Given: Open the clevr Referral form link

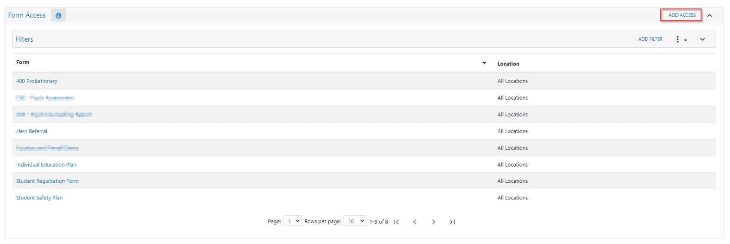Looking at the screenshot, I should [x=32, y=131].
